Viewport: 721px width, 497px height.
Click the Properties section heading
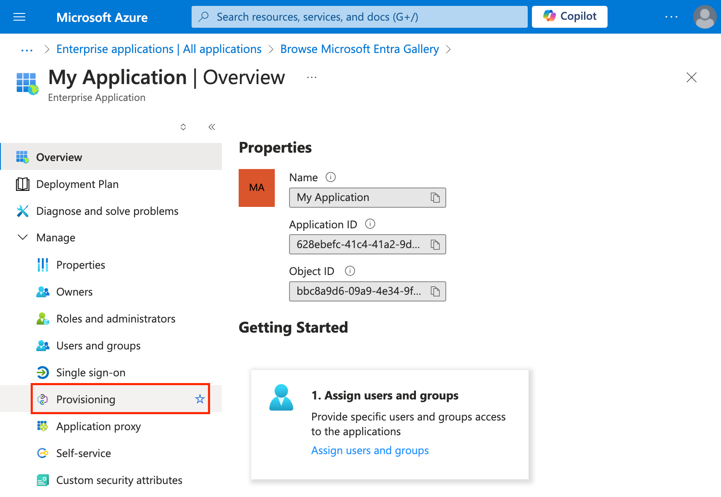275,148
